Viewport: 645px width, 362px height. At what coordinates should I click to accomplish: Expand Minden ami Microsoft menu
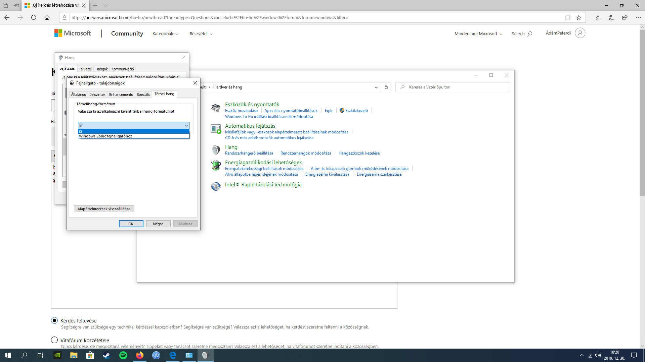(478, 34)
